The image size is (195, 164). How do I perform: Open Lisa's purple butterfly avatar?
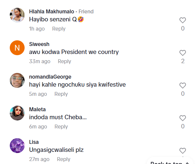coord(17,146)
